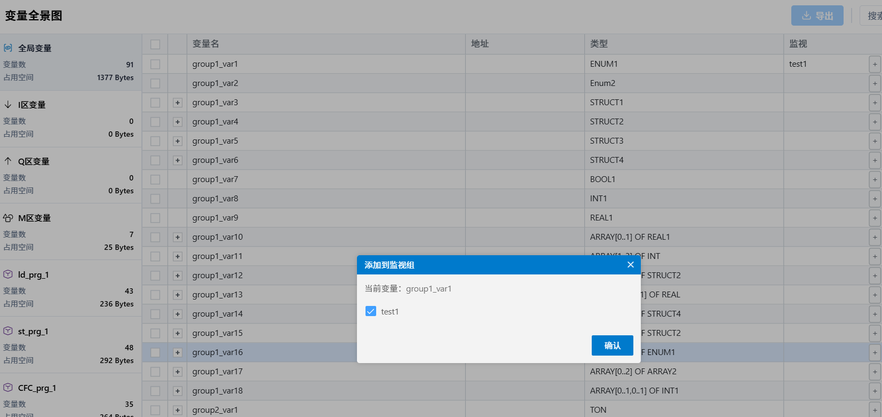The width and height of the screenshot is (882, 417).
Task: Open the Q区变量 category
Action: coord(70,176)
